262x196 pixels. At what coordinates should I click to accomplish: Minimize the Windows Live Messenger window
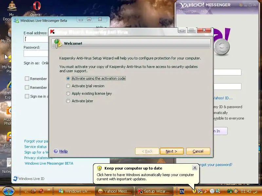[x=81, y=20]
